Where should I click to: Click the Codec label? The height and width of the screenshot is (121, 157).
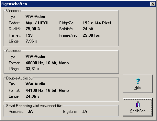(x=14, y=23)
